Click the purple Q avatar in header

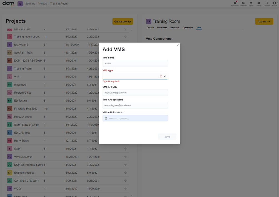click(20, 4)
